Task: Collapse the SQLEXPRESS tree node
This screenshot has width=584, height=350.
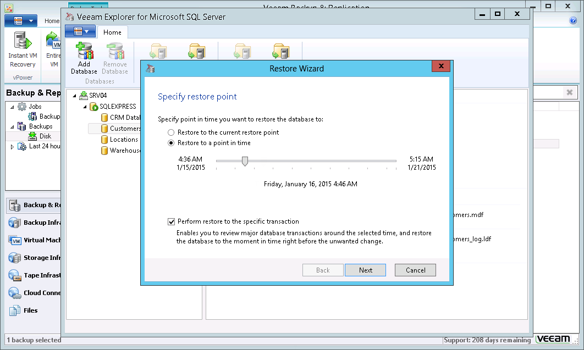Action: [85, 107]
